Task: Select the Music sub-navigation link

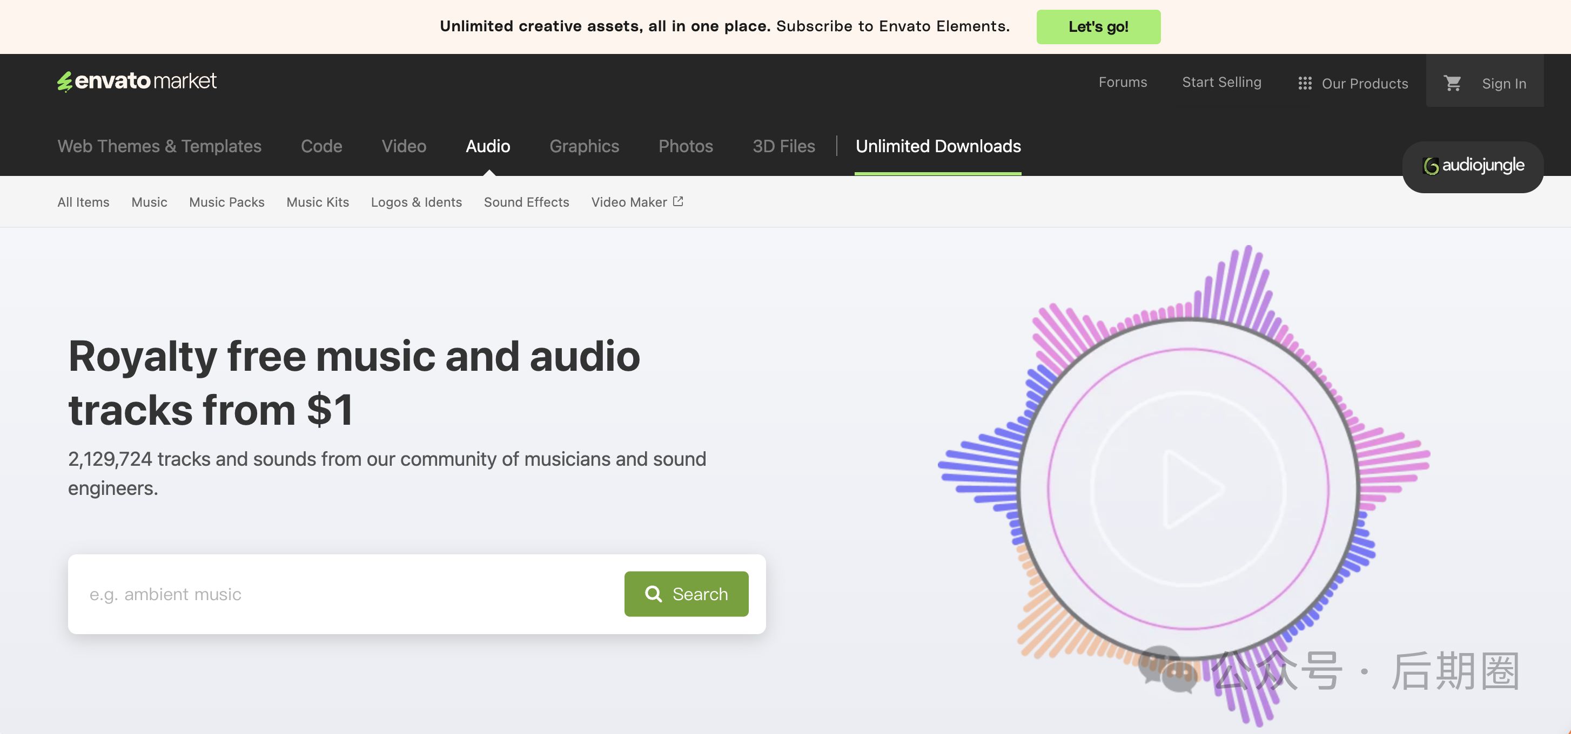Action: [x=150, y=202]
